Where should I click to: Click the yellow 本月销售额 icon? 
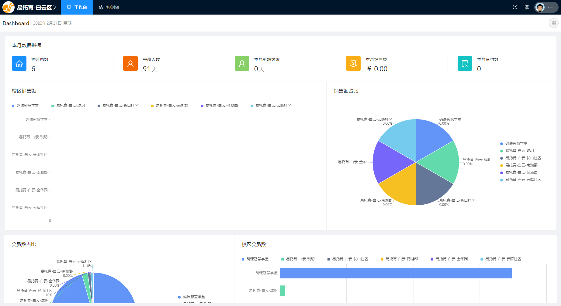pyautogui.click(x=353, y=63)
